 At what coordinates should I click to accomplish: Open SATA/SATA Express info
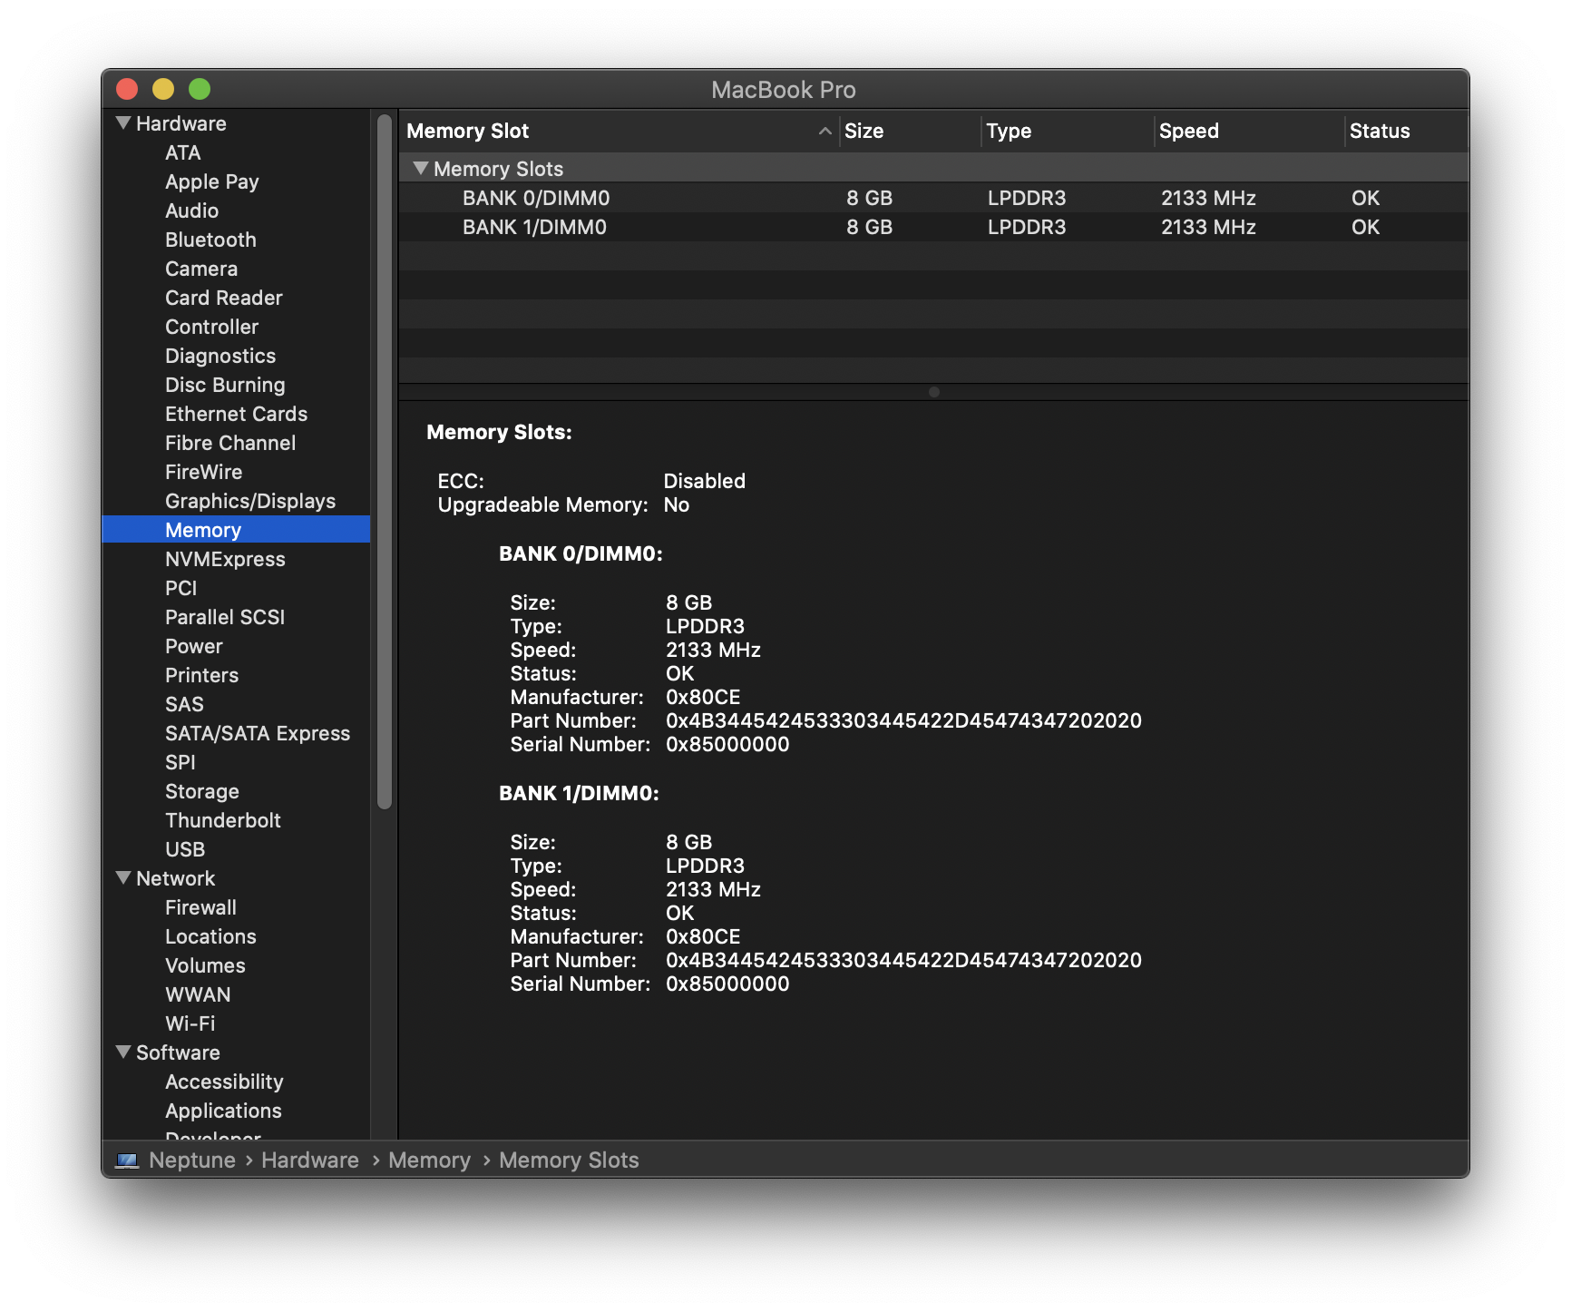click(x=258, y=733)
